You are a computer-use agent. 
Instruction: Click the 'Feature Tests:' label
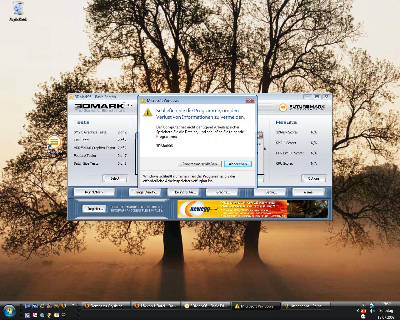[x=85, y=156]
